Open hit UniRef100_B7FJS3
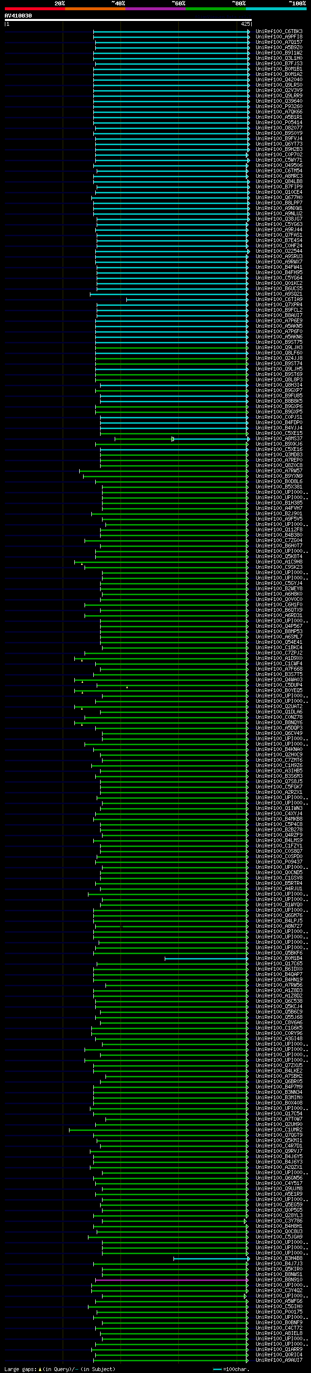Screen dimensions: 311x1373 point(278,63)
